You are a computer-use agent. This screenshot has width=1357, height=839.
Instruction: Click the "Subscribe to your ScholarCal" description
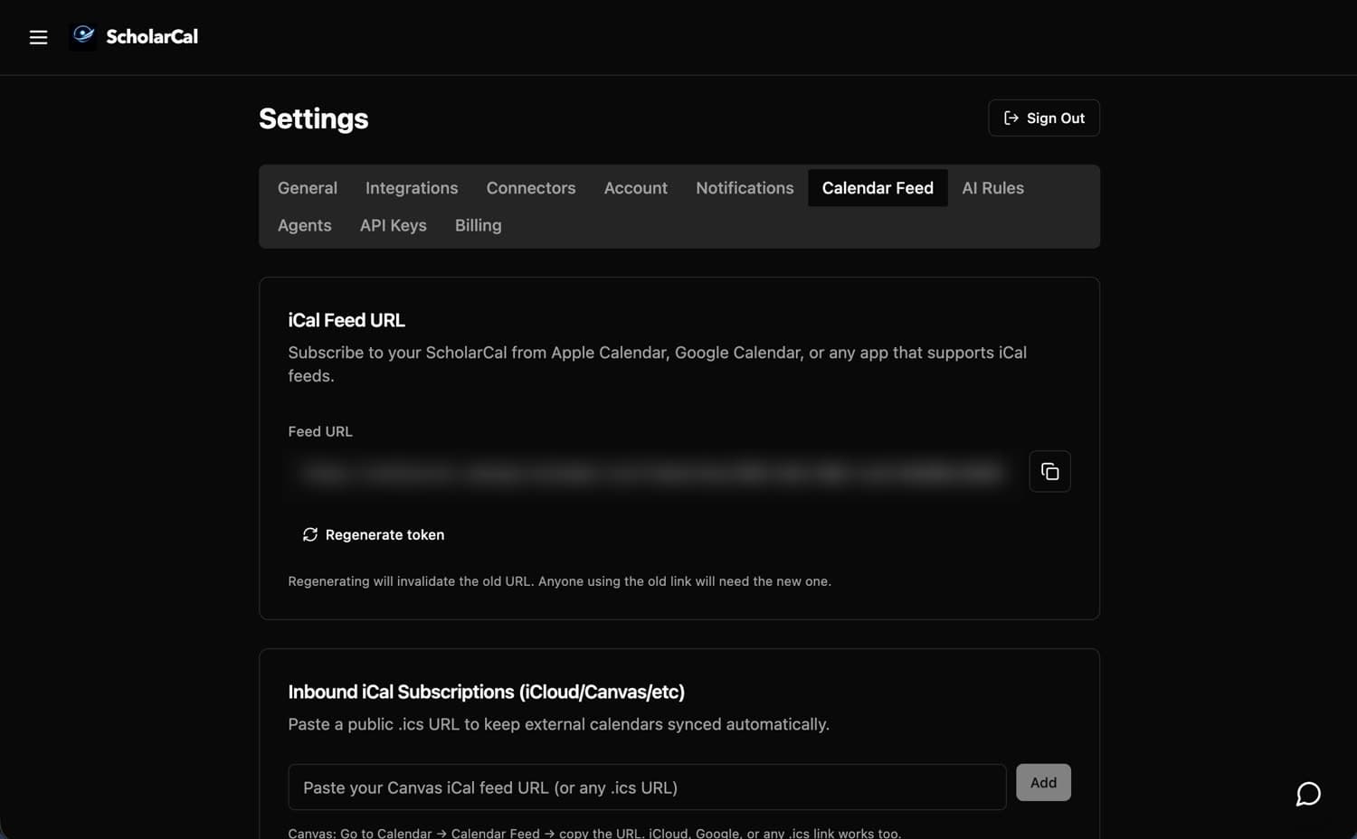pos(657,363)
